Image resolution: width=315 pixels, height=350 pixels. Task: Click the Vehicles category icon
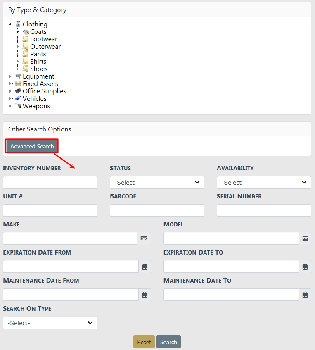click(18, 99)
